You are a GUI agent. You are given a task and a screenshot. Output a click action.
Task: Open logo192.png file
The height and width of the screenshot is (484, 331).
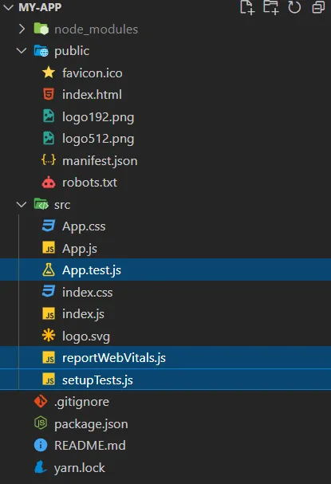[98, 117]
